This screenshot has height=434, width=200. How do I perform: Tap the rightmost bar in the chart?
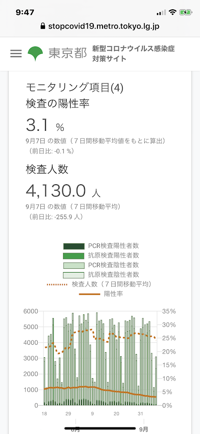coord(156,381)
